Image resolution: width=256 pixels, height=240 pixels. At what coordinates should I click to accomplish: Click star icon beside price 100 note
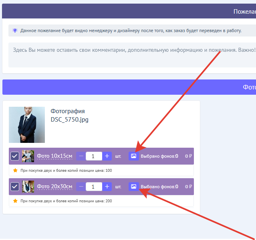(x=15, y=170)
